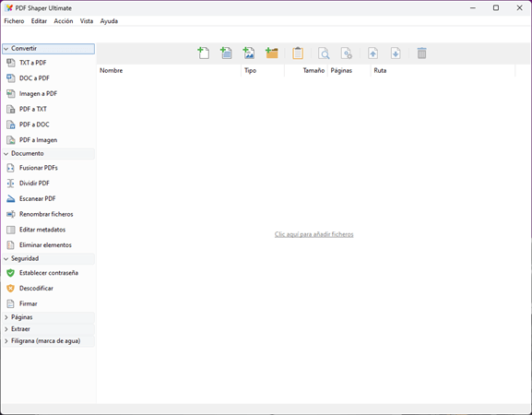Click the trash delete toolbar icon
Screen dimensions: 532x415
click(x=421, y=53)
